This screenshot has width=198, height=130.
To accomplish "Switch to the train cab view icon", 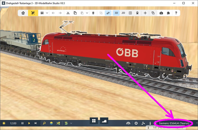I will (137, 13).
